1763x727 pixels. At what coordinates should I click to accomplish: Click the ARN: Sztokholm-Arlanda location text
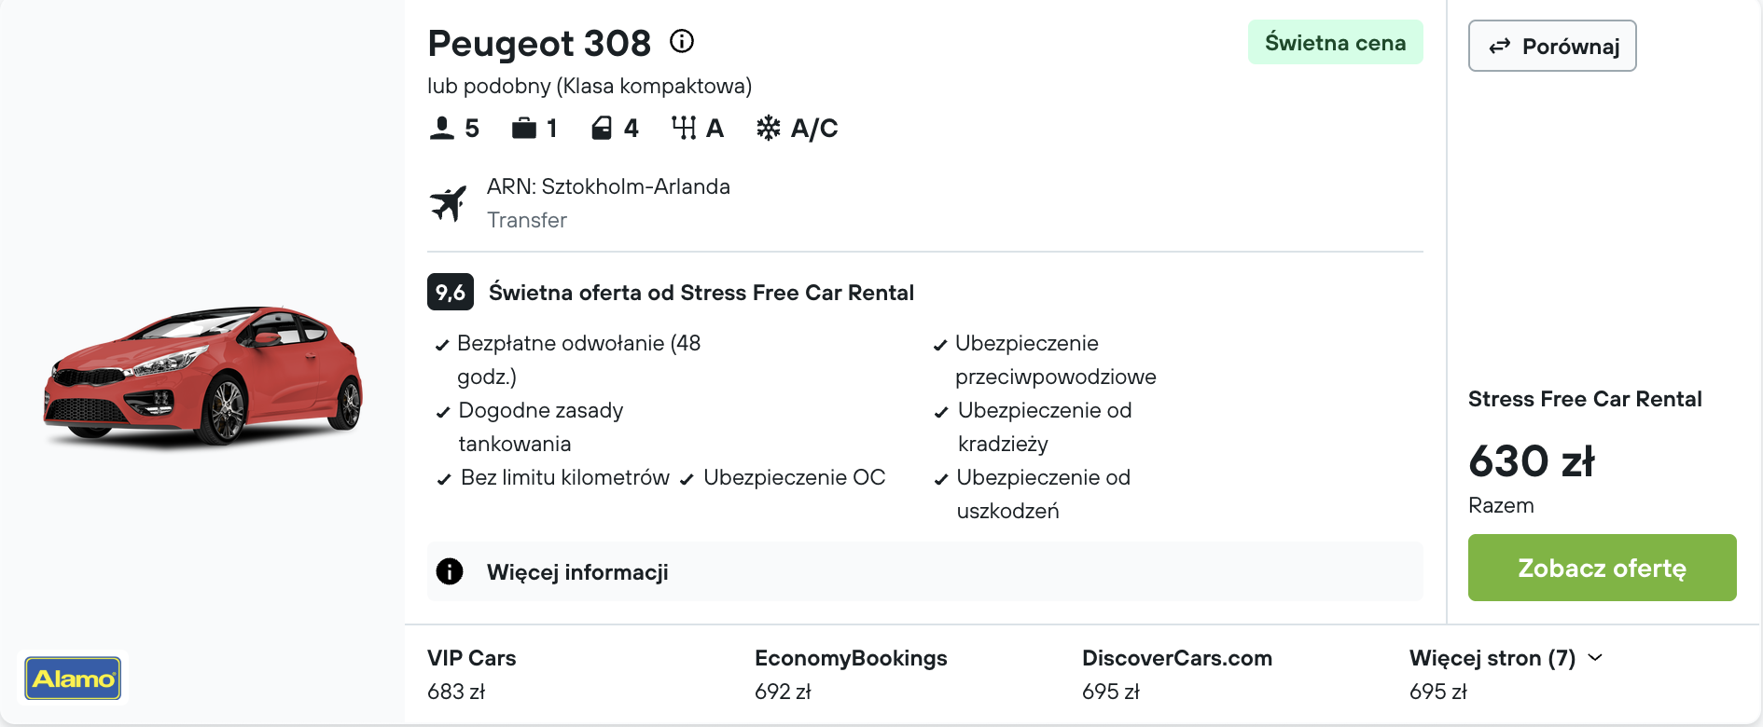(x=608, y=186)
